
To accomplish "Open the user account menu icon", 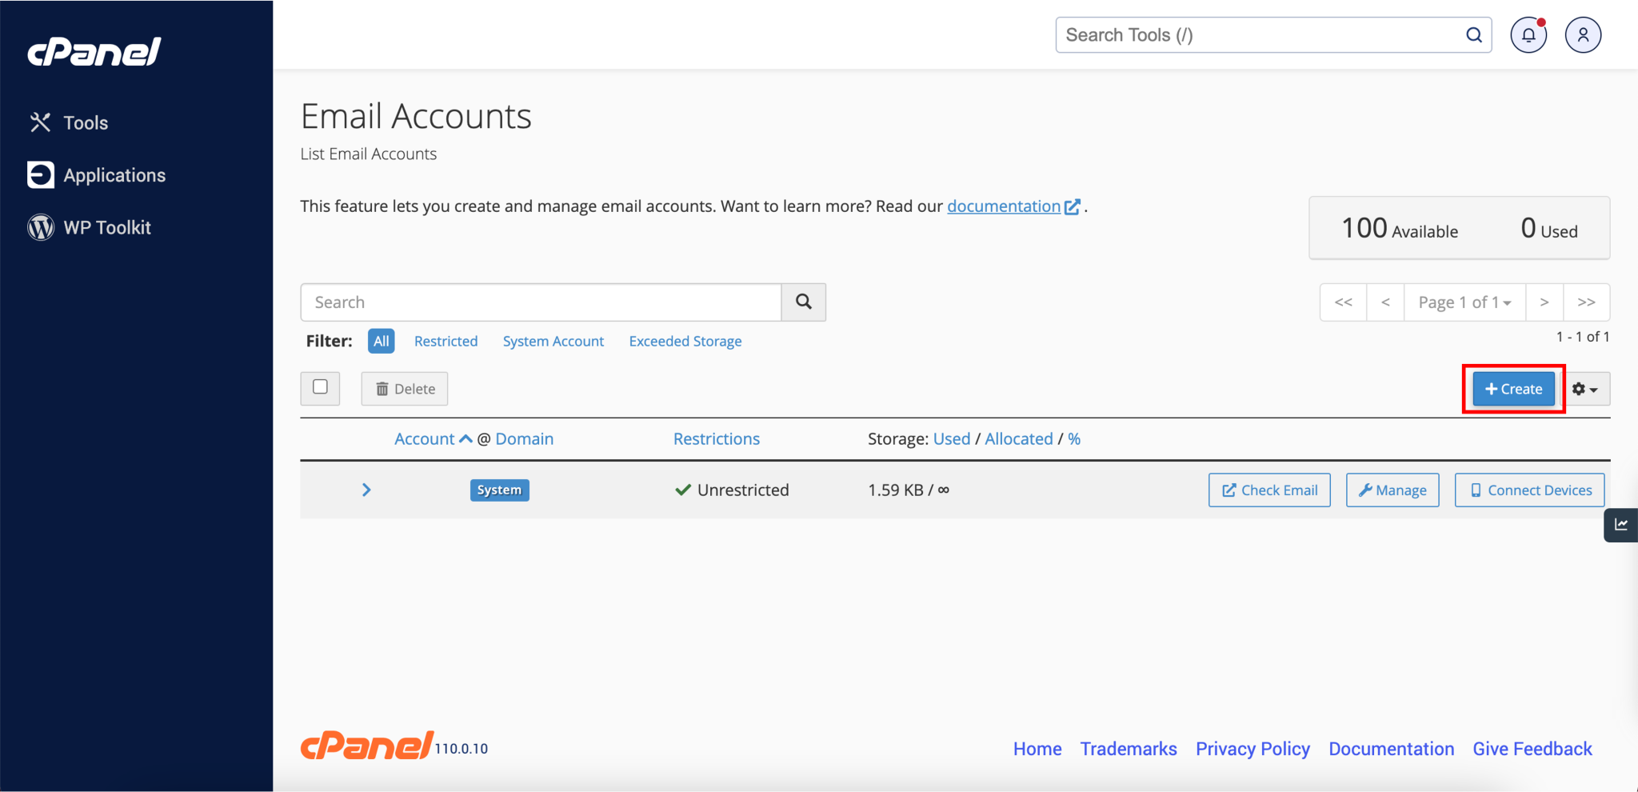I will pyautogui.click(x=1583, y=35).
